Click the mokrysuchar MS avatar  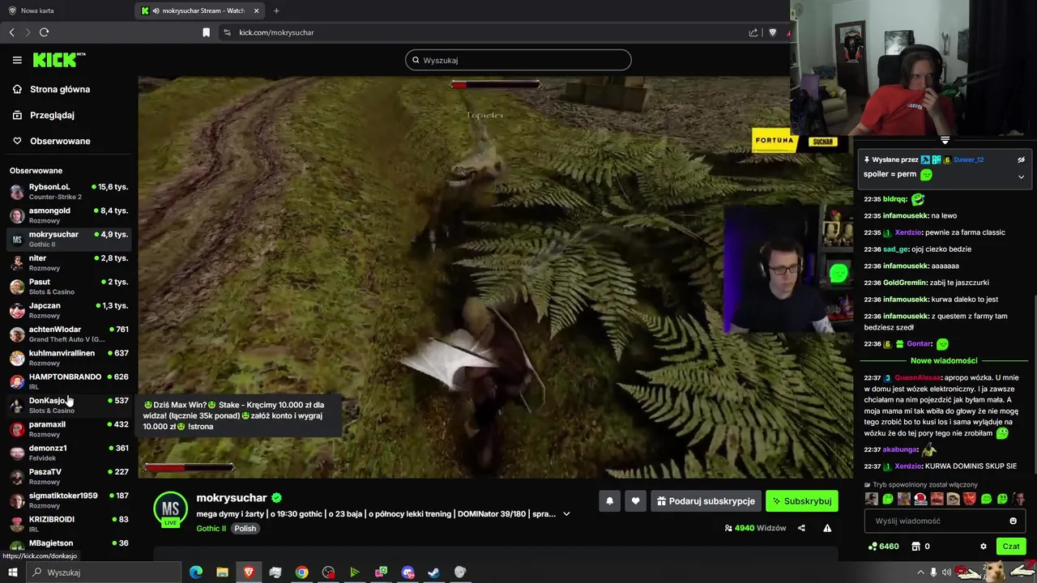pos(170,509)
